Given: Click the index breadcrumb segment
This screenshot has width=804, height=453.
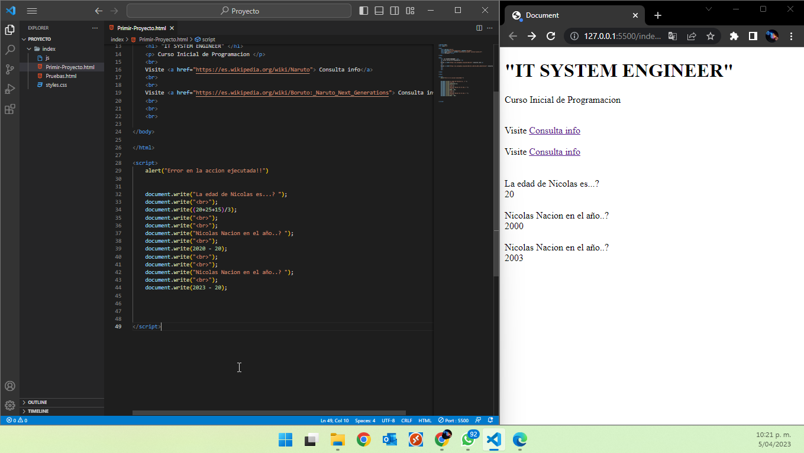Looking at the screenshot, I should [117, 40].
